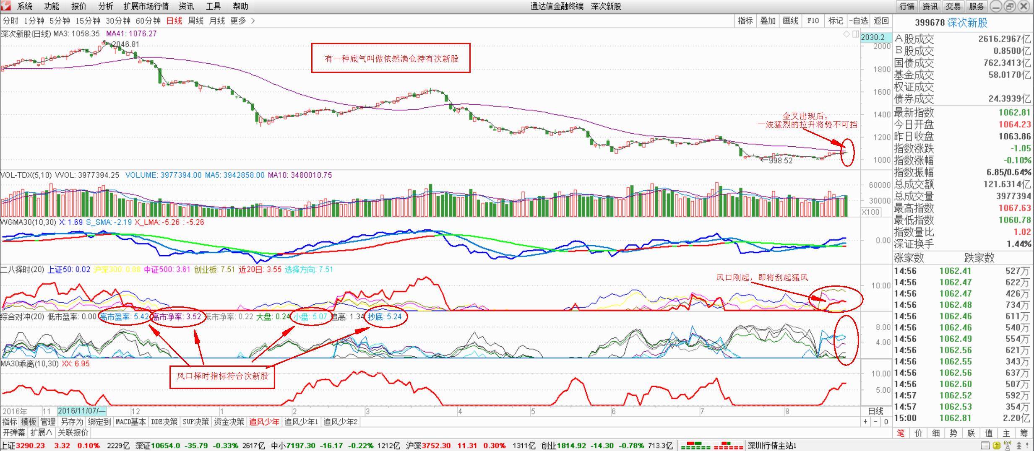
Task: Select the 筹 chip distribution tab
Action: [x=1024, y=433]
